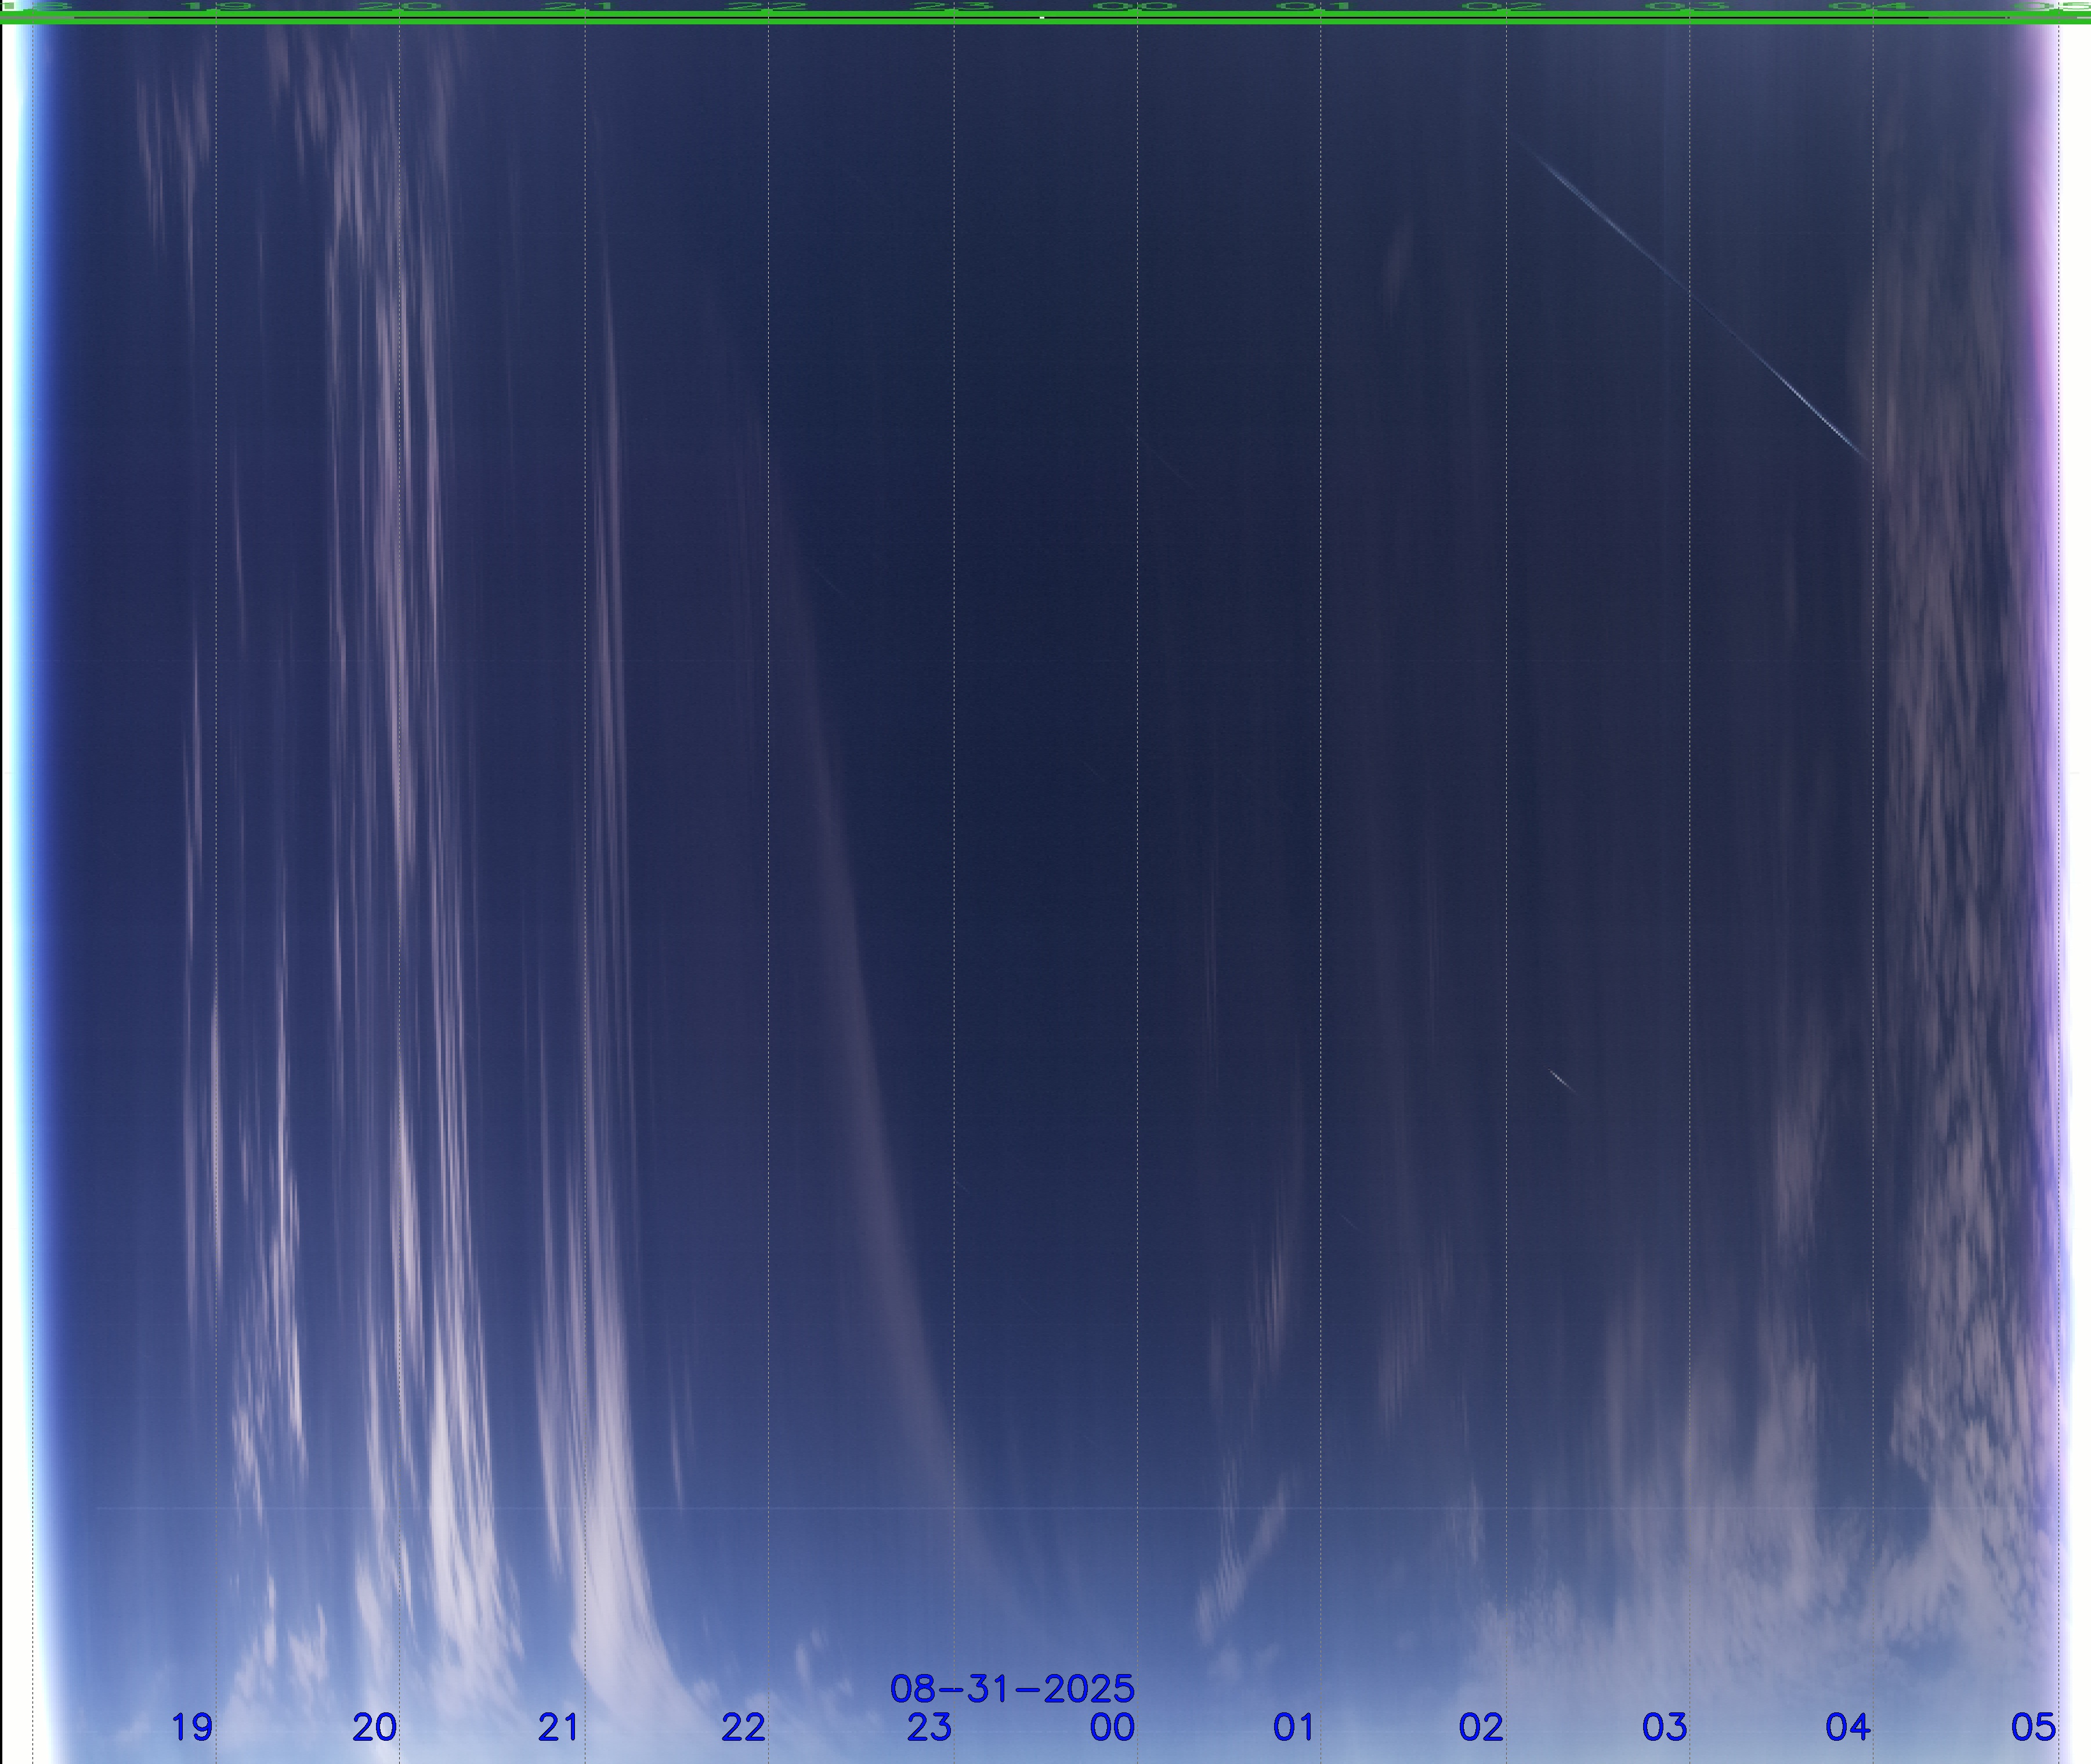
Task: Click the 20 hour label at bottom
Action: [x=375, y=1727]
